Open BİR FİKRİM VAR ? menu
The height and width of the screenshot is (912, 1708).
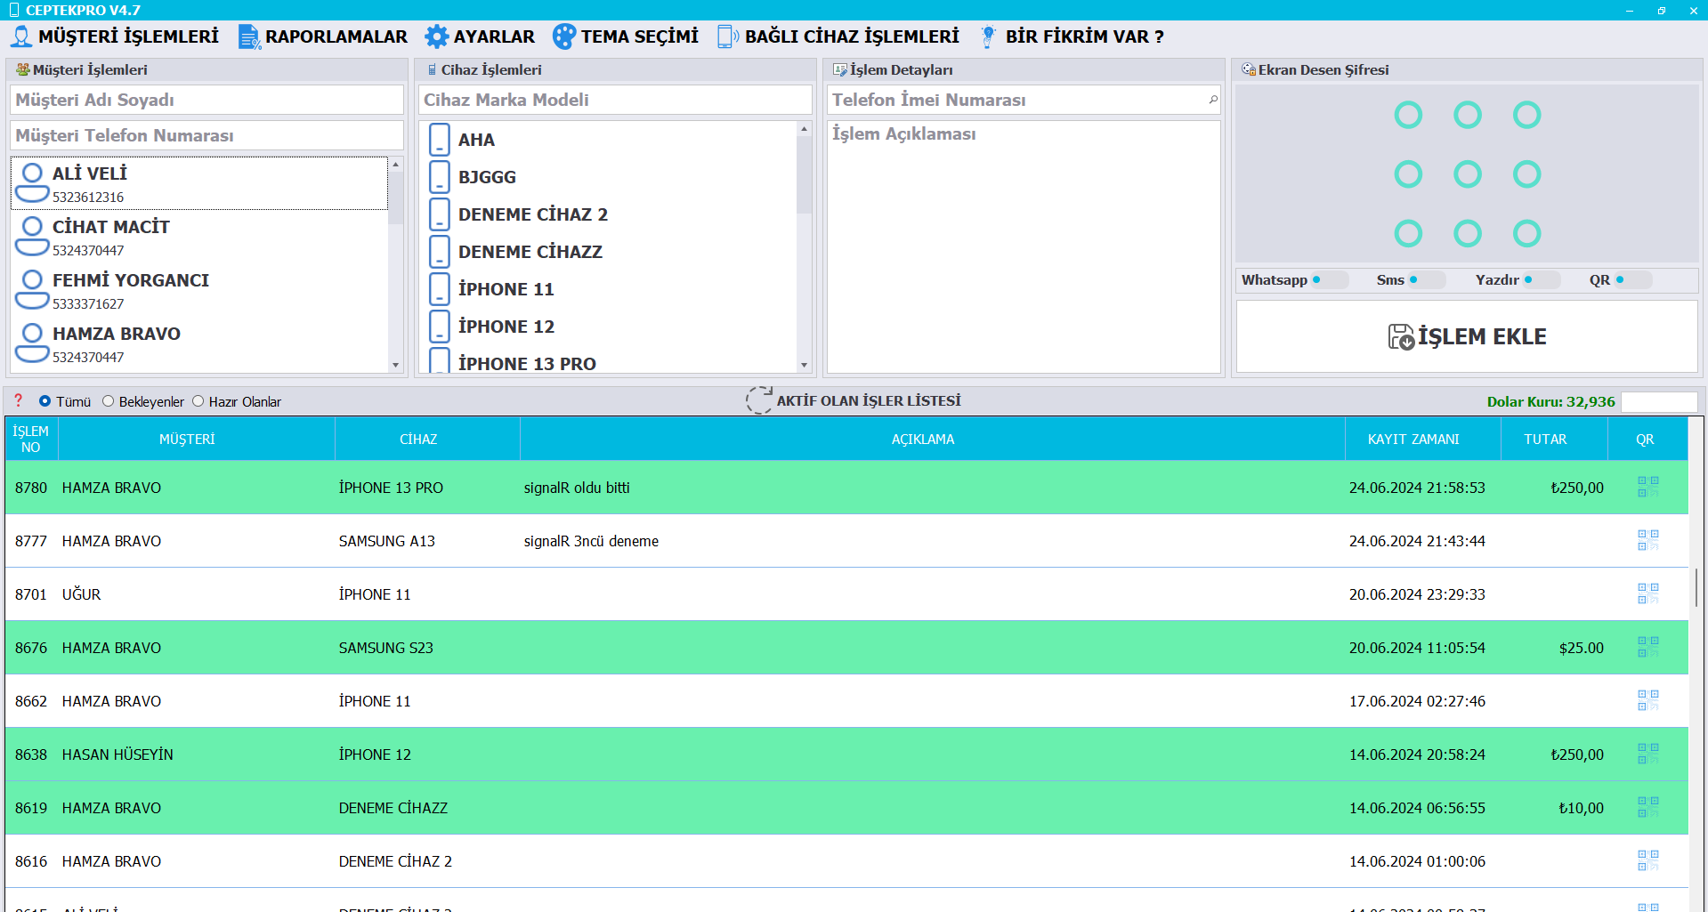click(x=1073, y=36)
